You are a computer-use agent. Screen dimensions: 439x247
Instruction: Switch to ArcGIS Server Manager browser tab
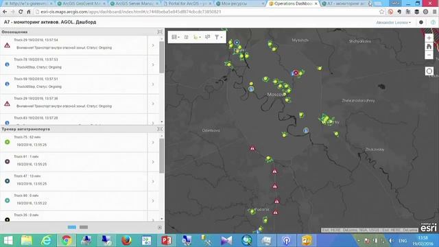point(134,3)
